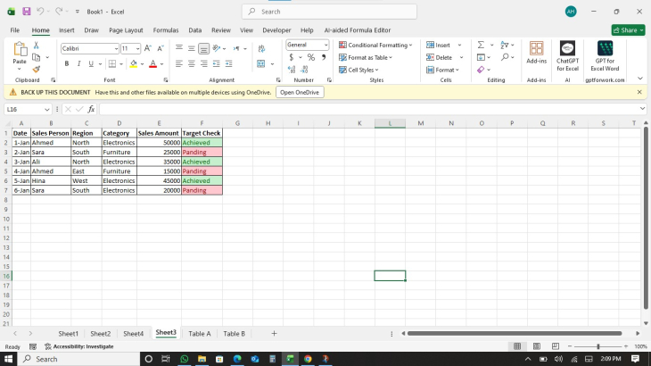Viewport: 651px width, 366px height.
Task: Toggle Bold formatting
Action: pyautogui.click(x=66, y=63)
